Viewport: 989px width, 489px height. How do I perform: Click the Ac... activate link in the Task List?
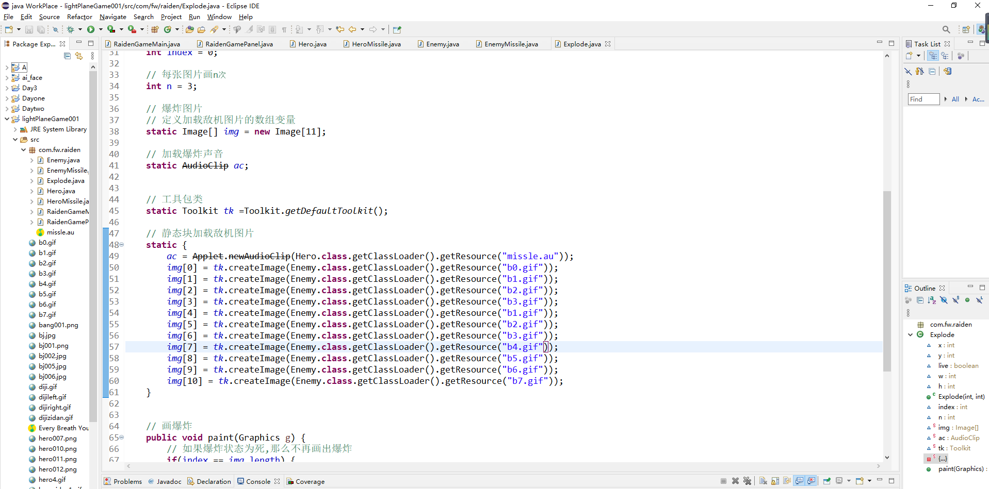pos(978,99)
